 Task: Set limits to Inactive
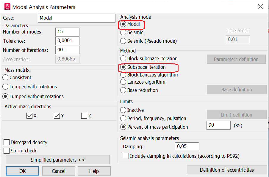click(x=123, y=110)
